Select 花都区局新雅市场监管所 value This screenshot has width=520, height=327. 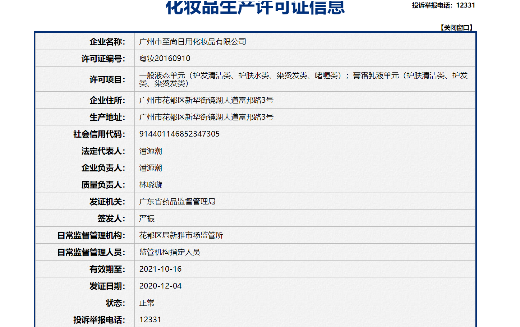(181, 235)
